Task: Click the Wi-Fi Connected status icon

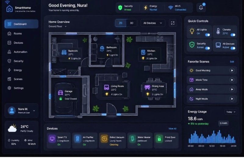Action: (171, 8)
